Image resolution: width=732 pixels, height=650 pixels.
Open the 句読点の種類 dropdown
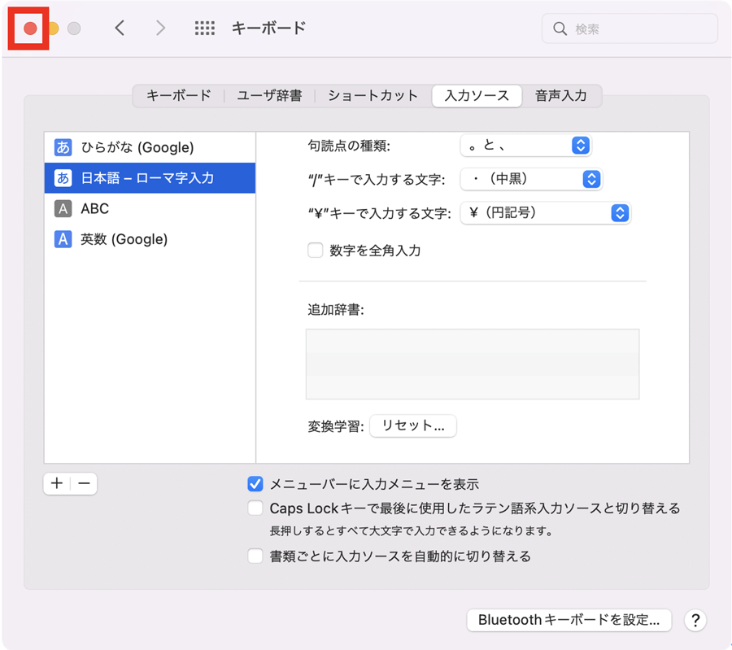(525, 146)
